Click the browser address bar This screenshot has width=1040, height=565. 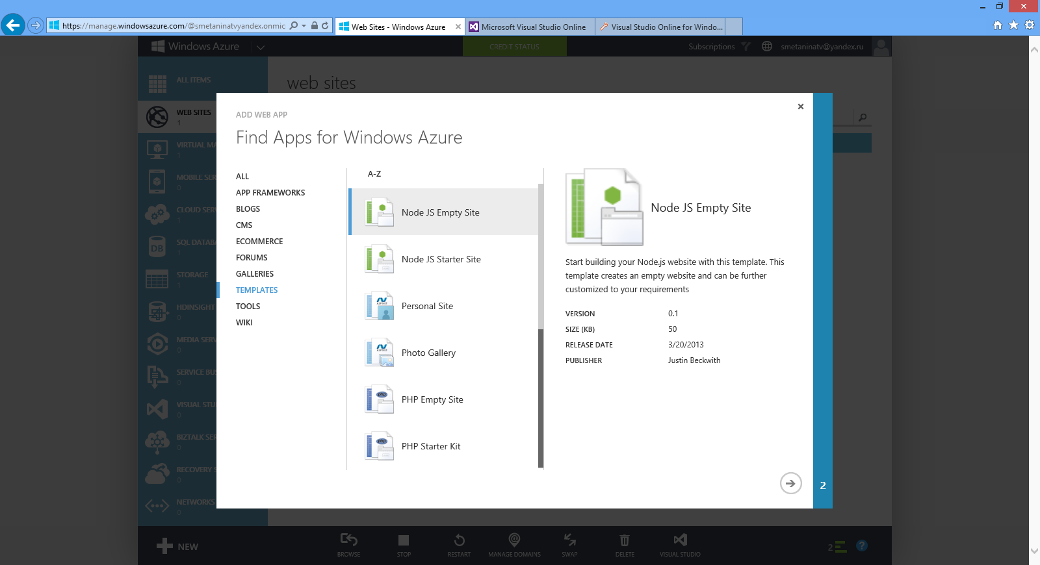pyautogui.click(x=173, y=26)
